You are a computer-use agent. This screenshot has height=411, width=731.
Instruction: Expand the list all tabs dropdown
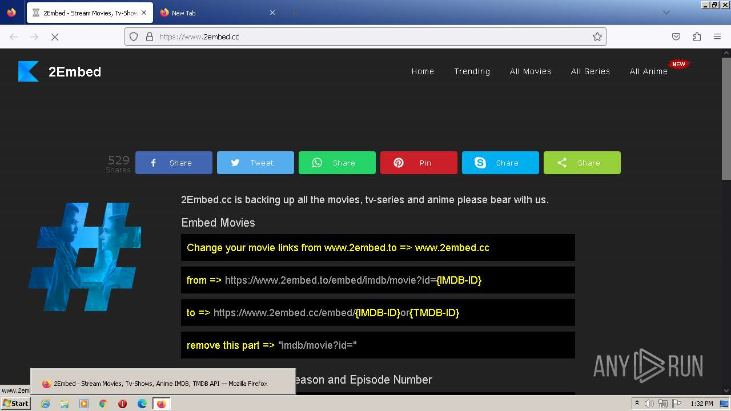pos(666,13)
